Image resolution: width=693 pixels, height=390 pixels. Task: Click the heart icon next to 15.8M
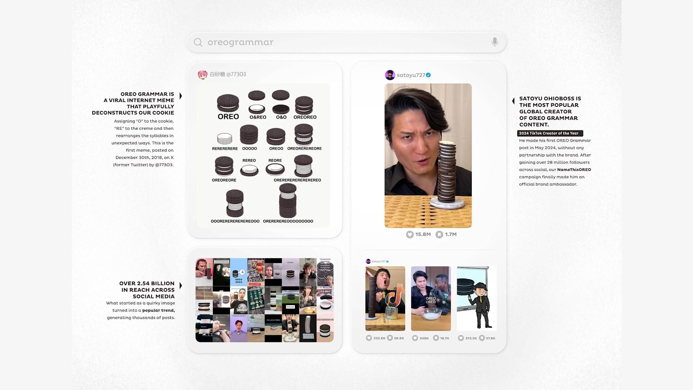tap(410, 234)
